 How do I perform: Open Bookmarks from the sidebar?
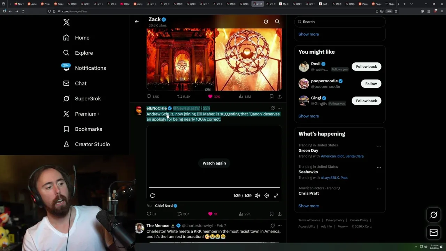click(x=83, y=129)
